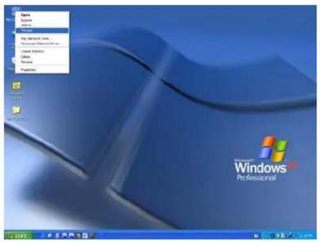Viewport: 320px width, 242px height.
Task: Open Properties from the context menu
Action: pos(42,69)
